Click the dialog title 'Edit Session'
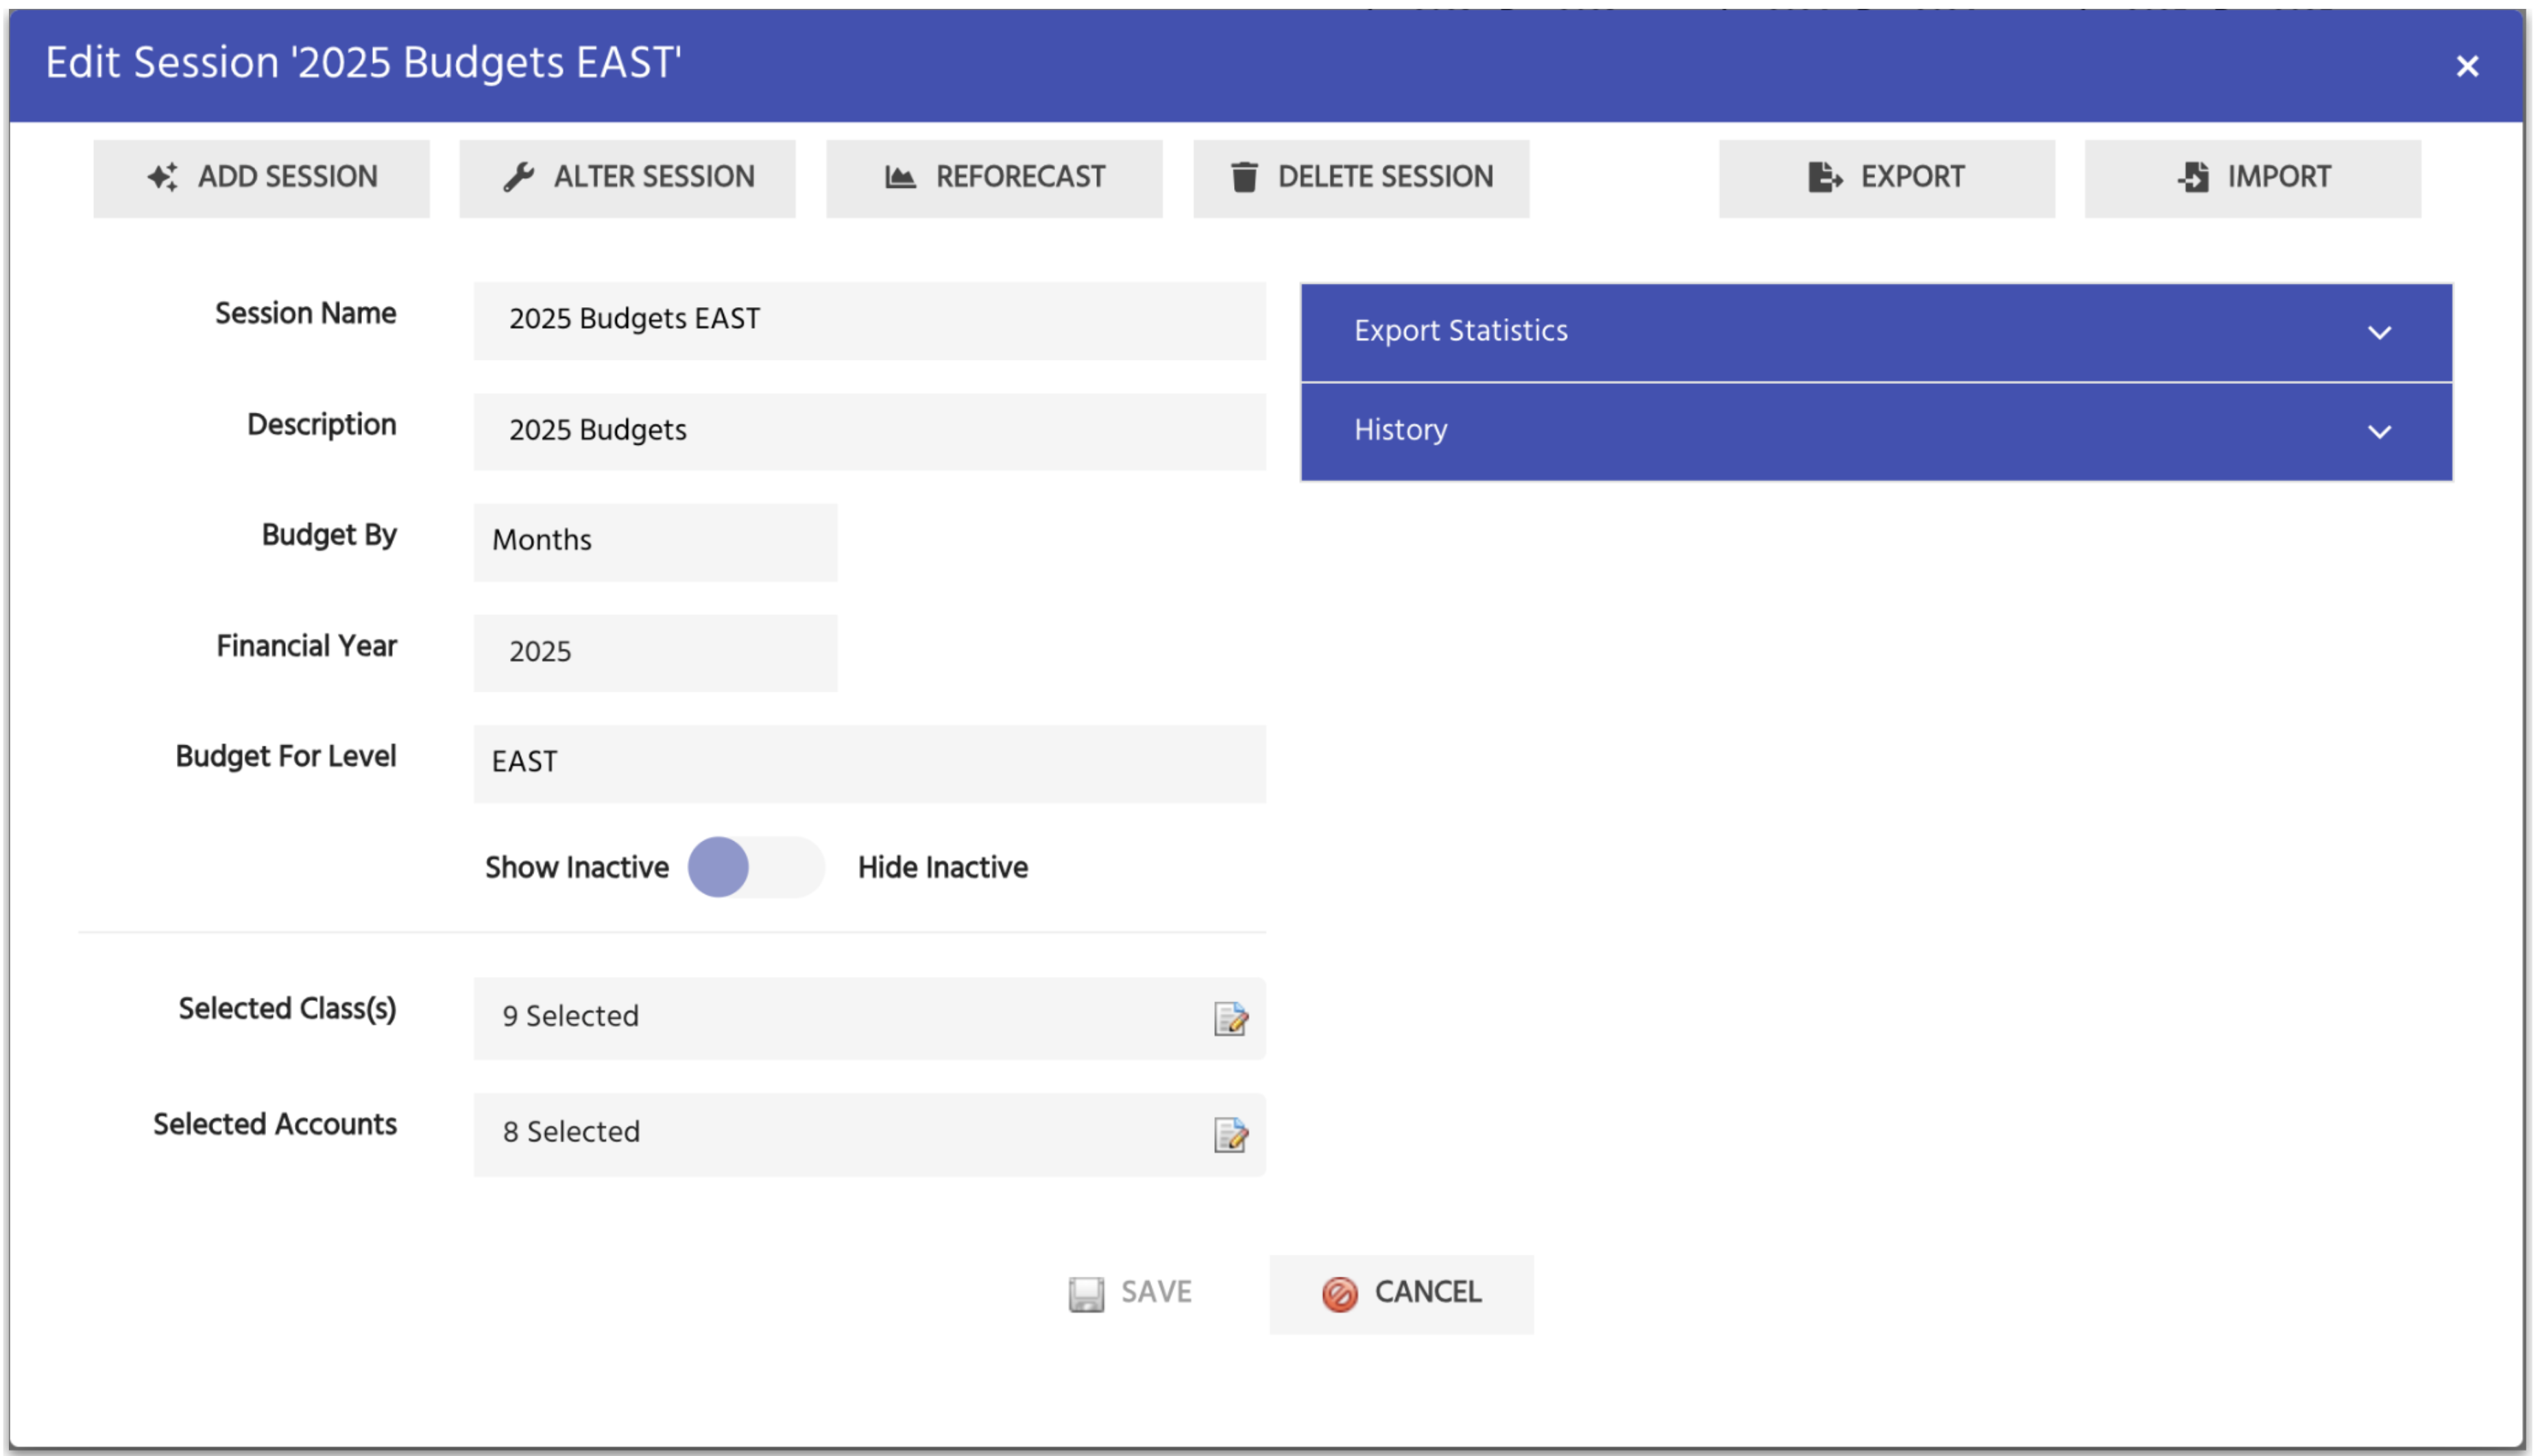The image size is (2538, 1456). (363, 63)
